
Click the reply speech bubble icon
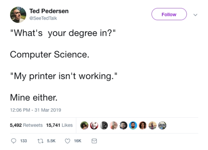pos(14,141)
